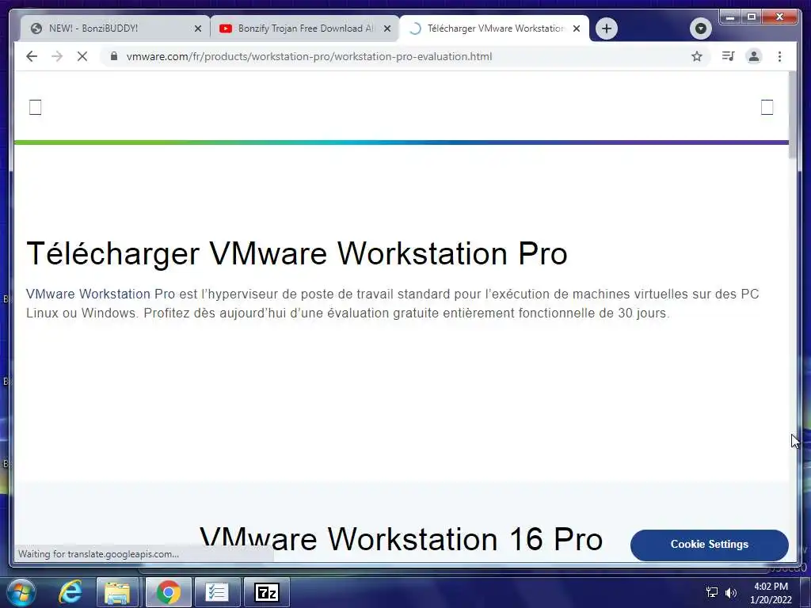Open the Windows Start menu
The image size is (811, 608).
point(21,592)
